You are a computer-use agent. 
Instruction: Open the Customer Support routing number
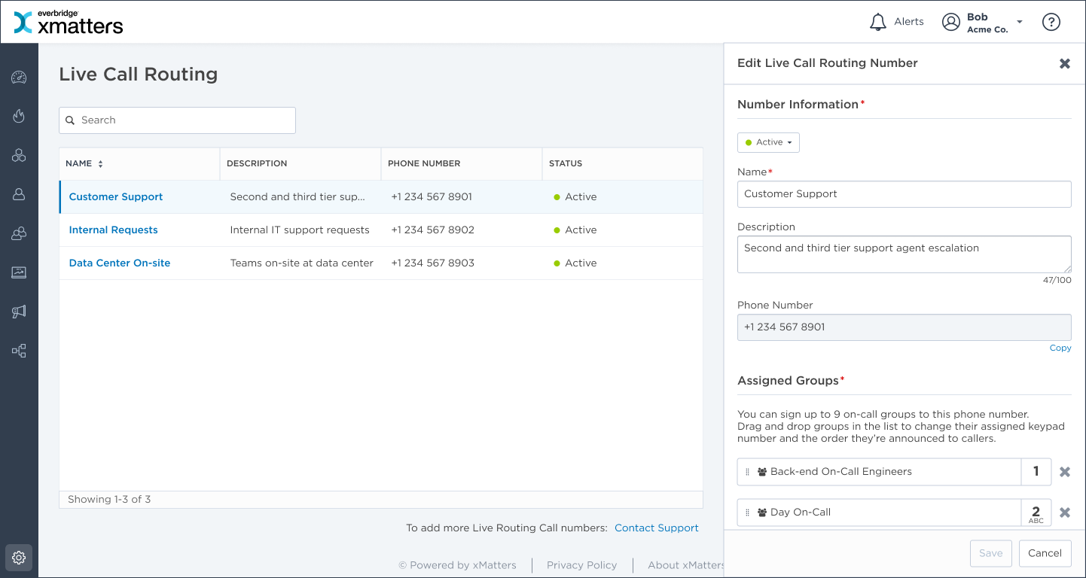[116, 196]
